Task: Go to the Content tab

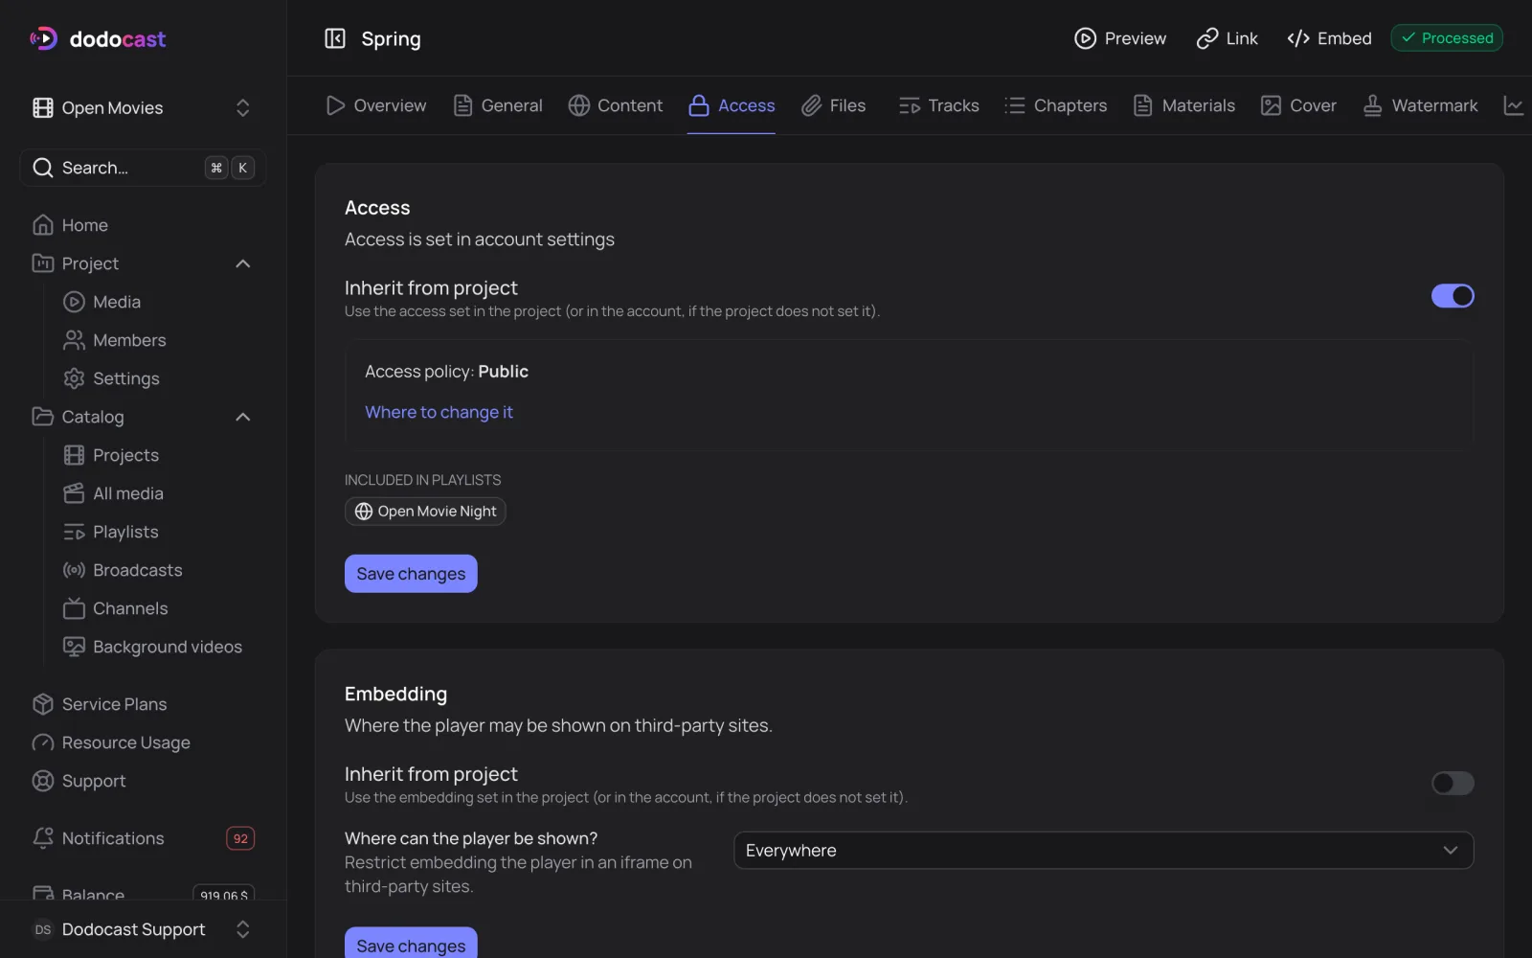Action: point(616,105)
